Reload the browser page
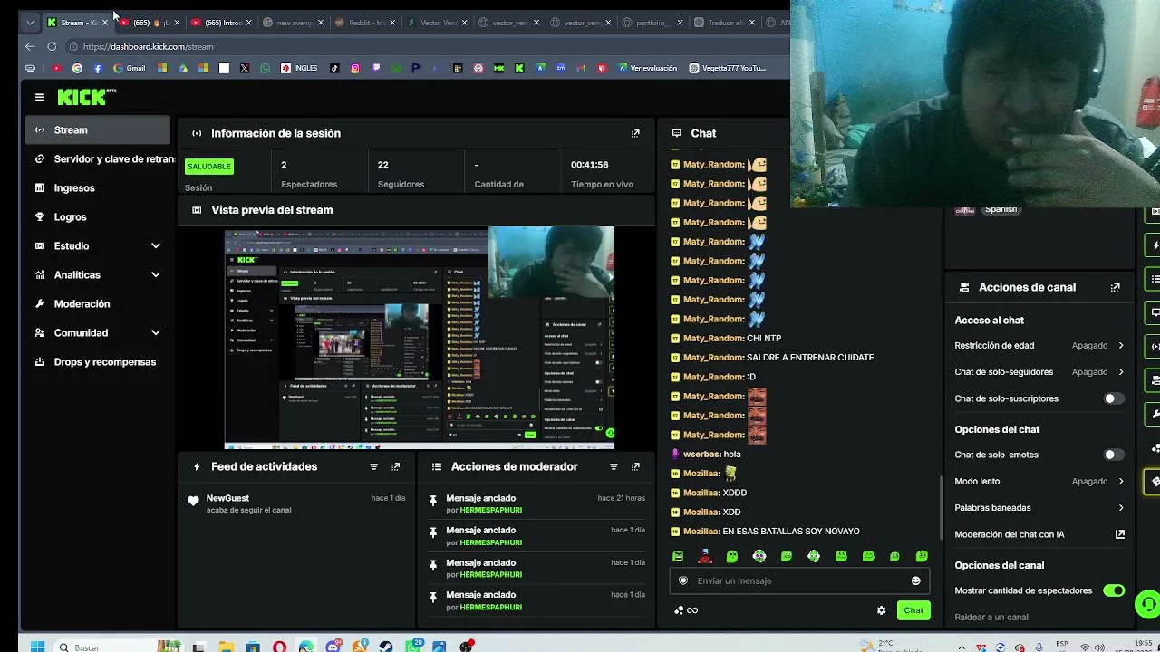 point(52,46)
